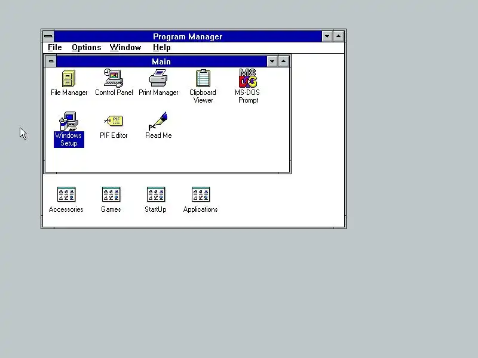Click the Main window title bar

point(161,61)
